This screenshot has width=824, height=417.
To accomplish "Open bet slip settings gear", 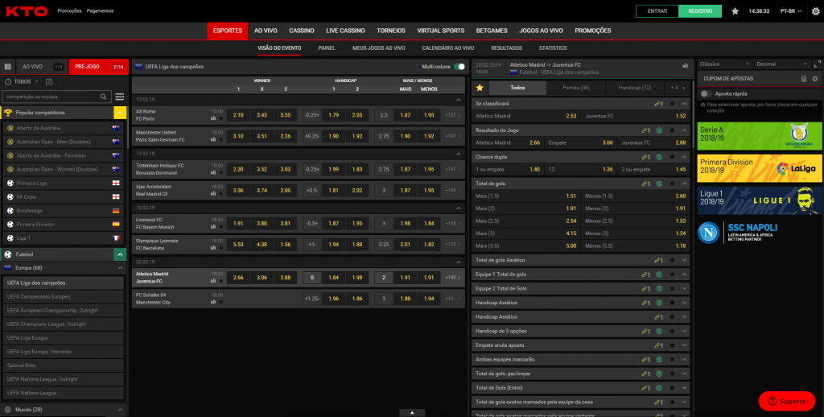I will pyautogui.click(x=815, y=78).
